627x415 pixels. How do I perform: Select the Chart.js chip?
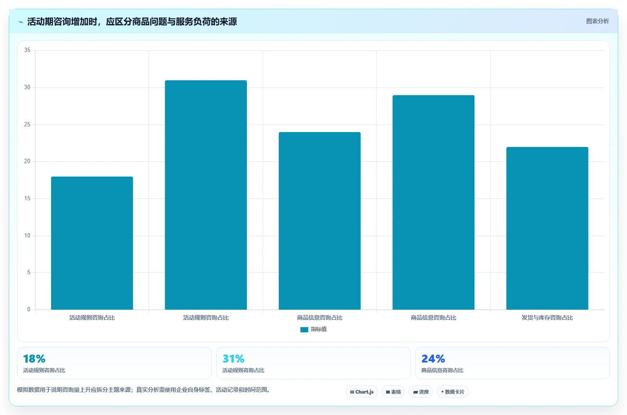pyautogui.click(x=362, y=392)
